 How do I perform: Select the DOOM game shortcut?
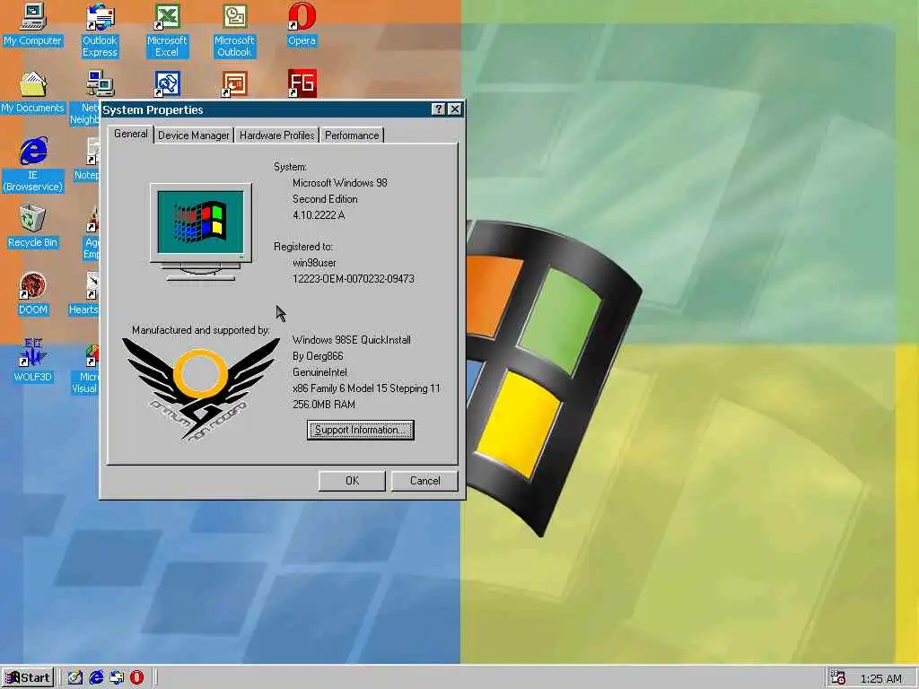[33, 293]
